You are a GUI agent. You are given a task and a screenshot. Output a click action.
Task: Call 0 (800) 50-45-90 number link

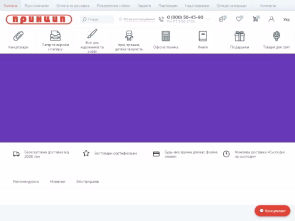coord(185,17)
